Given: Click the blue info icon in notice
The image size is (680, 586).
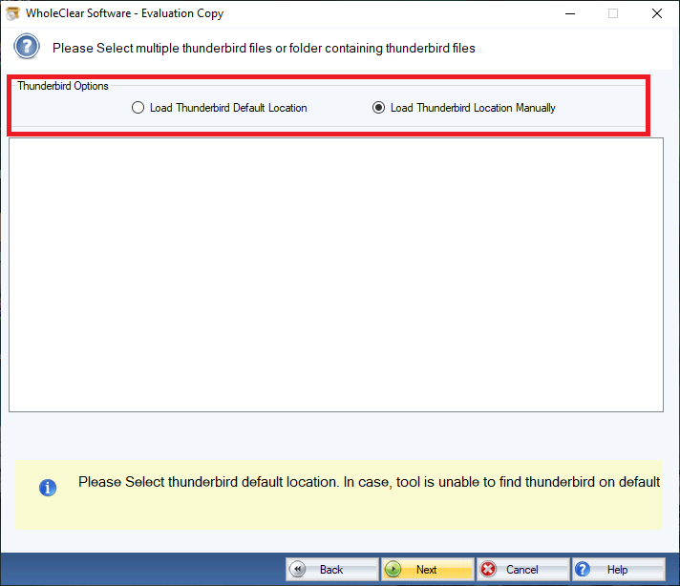Looking at the screenshot, I should [48, 488].
